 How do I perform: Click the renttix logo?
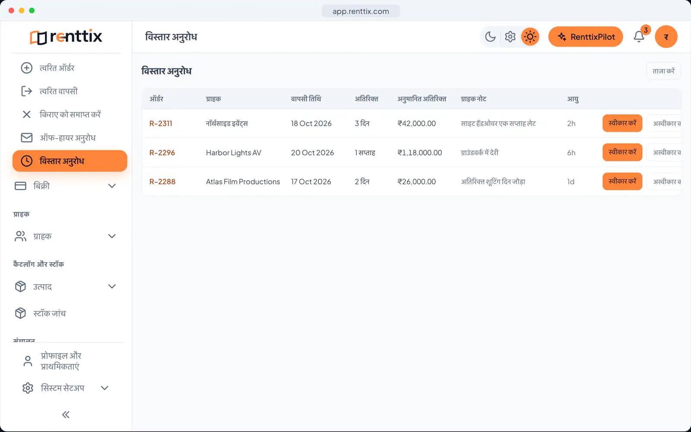click(x=66, y=37)
